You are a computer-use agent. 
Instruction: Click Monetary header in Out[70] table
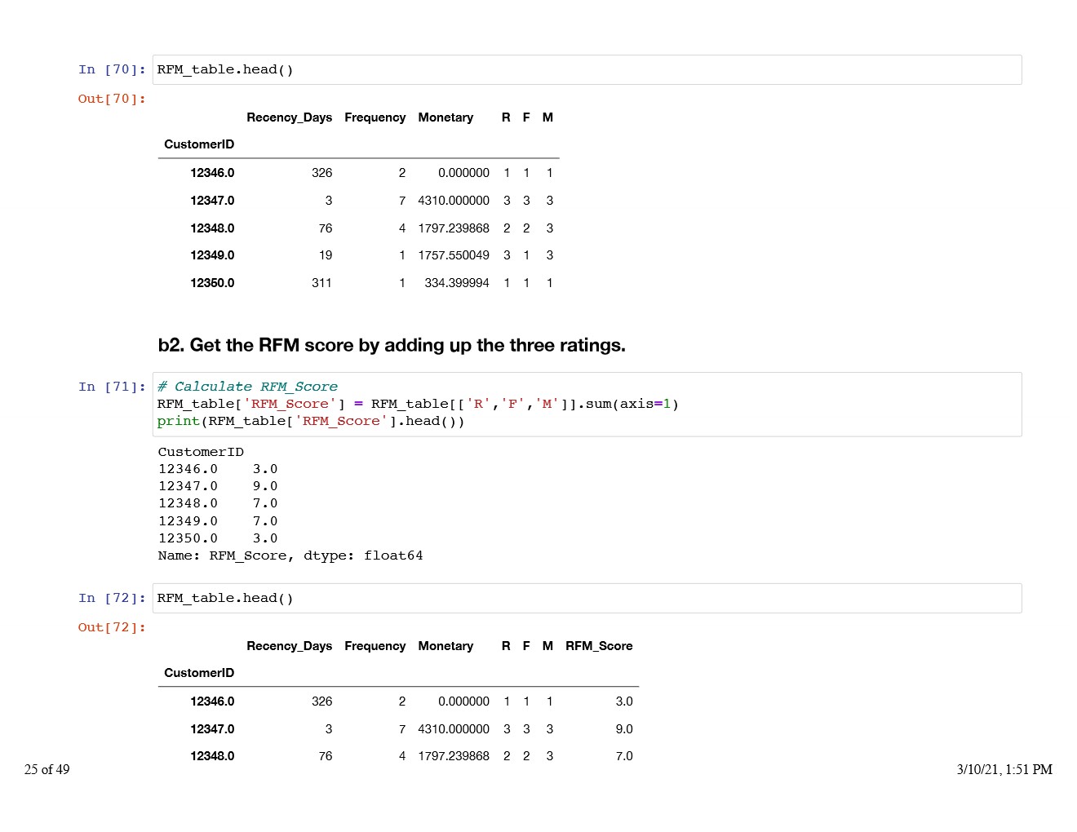pyautogui.click(x=445, y=117)
